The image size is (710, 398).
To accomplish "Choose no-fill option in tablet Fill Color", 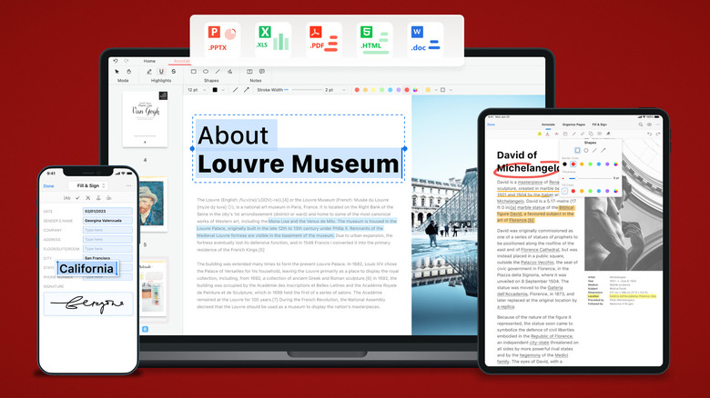I will pos(564,191).
